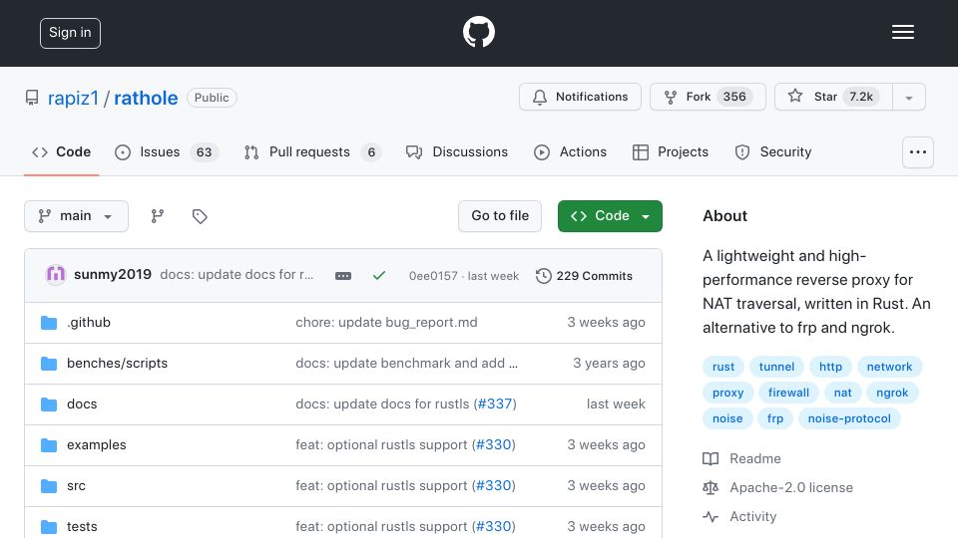Select the firewall topic tag

click(x=788, y=393)
